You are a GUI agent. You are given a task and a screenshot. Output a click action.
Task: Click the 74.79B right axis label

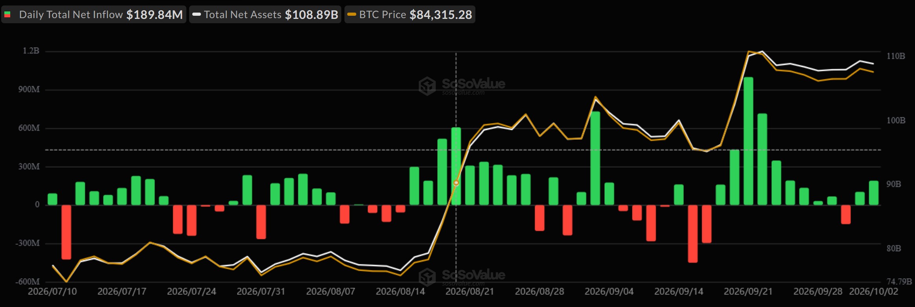899,281
